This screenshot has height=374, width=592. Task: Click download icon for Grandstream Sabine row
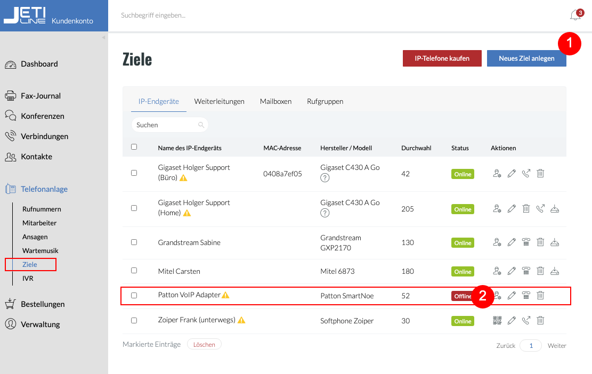555,242
